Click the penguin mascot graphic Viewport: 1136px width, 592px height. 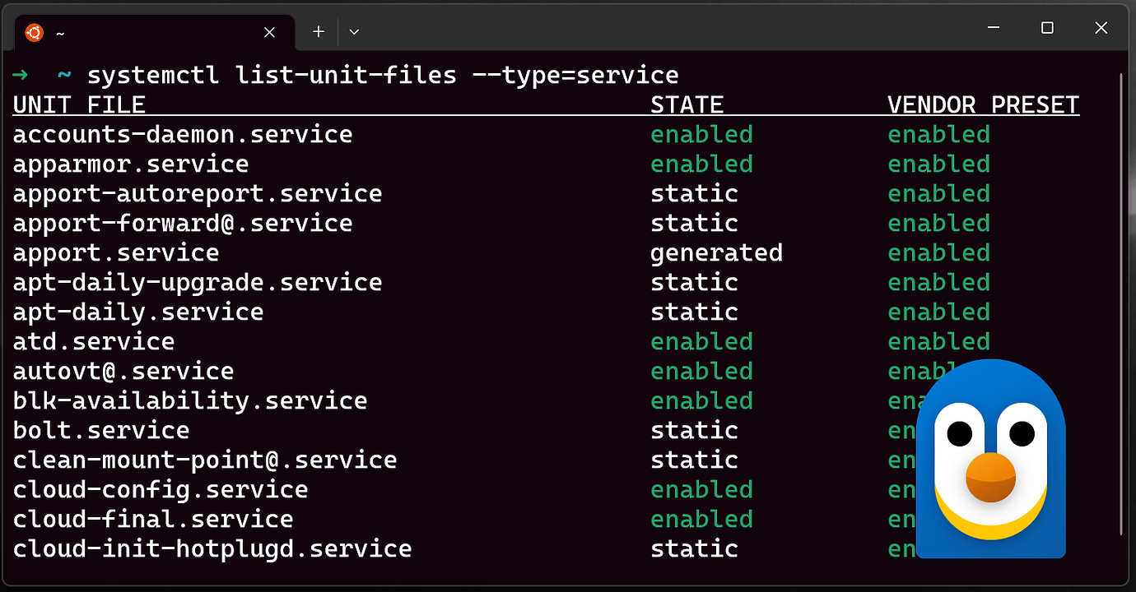[x=990, y=460]
